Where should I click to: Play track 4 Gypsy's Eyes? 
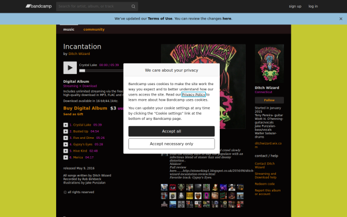[65, 144]
